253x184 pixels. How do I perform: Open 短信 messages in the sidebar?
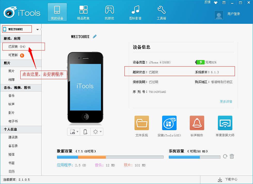tap(11, 154)
